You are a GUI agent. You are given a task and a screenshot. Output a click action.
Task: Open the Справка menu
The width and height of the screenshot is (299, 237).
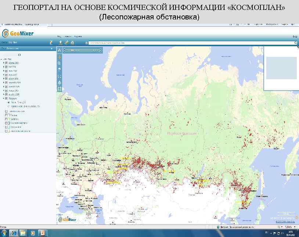[x=78, y=36]
